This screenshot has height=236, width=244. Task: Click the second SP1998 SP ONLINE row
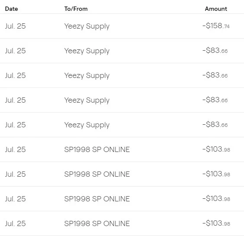click(x=122, y=174)
